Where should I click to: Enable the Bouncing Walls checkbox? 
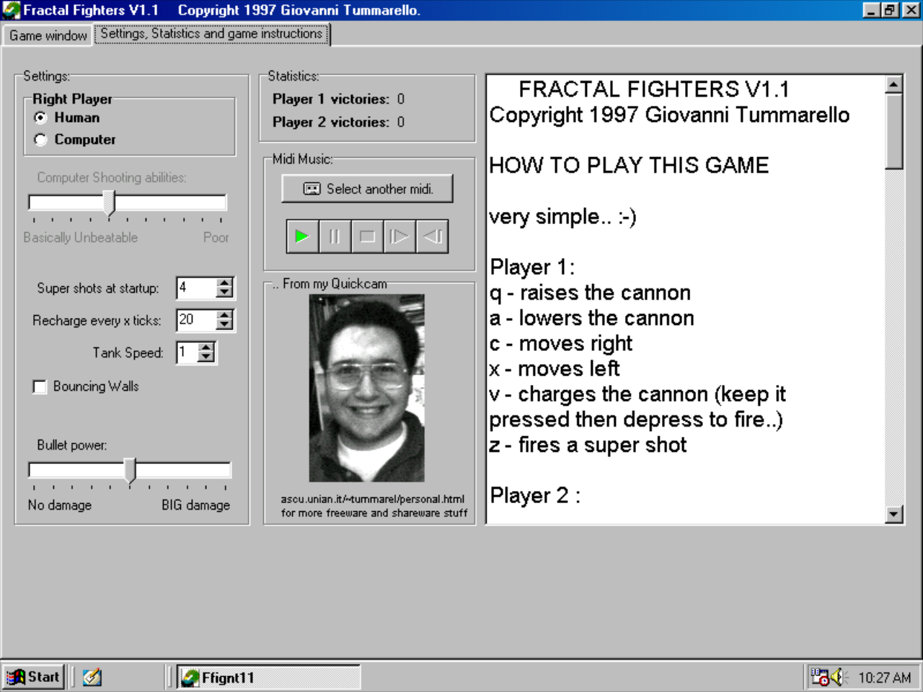(40, 387)
